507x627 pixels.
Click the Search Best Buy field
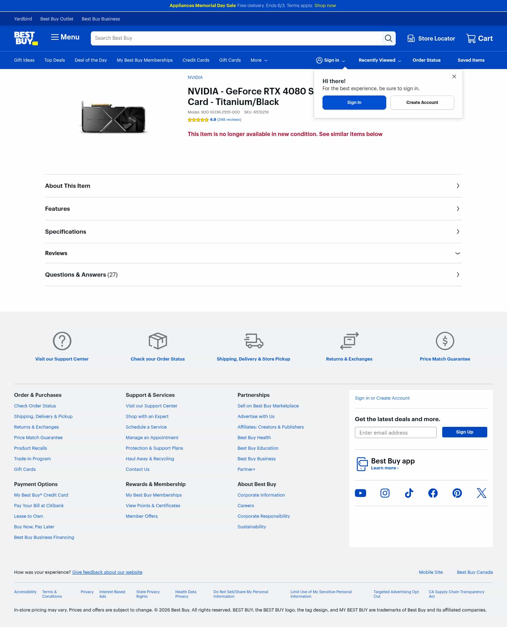pos(236,38)
